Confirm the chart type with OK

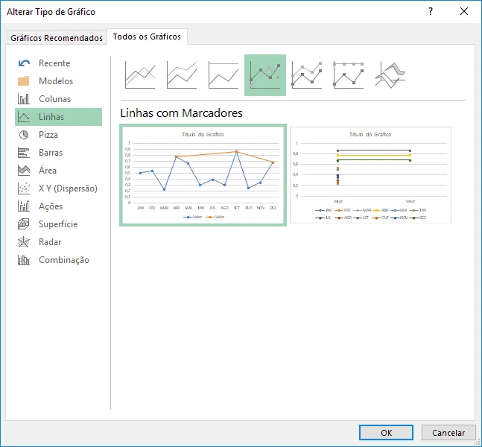pos(386,433)
